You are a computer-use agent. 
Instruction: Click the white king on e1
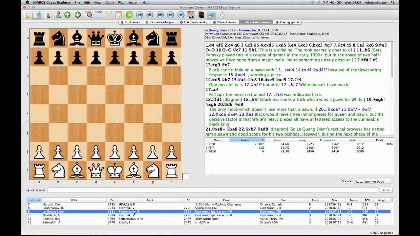click(x=115, y=170)
